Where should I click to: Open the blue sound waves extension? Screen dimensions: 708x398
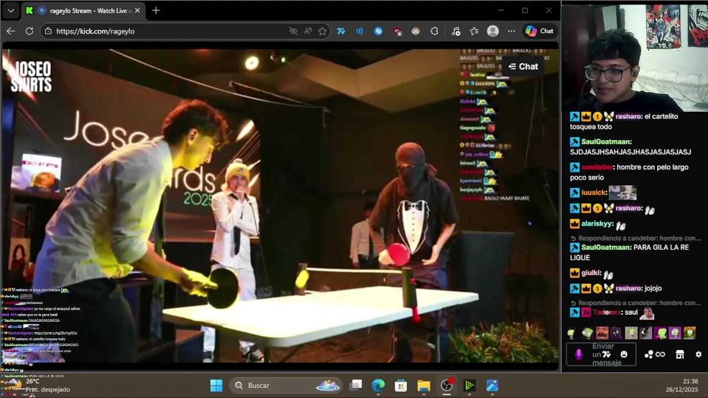coord(360,31)
